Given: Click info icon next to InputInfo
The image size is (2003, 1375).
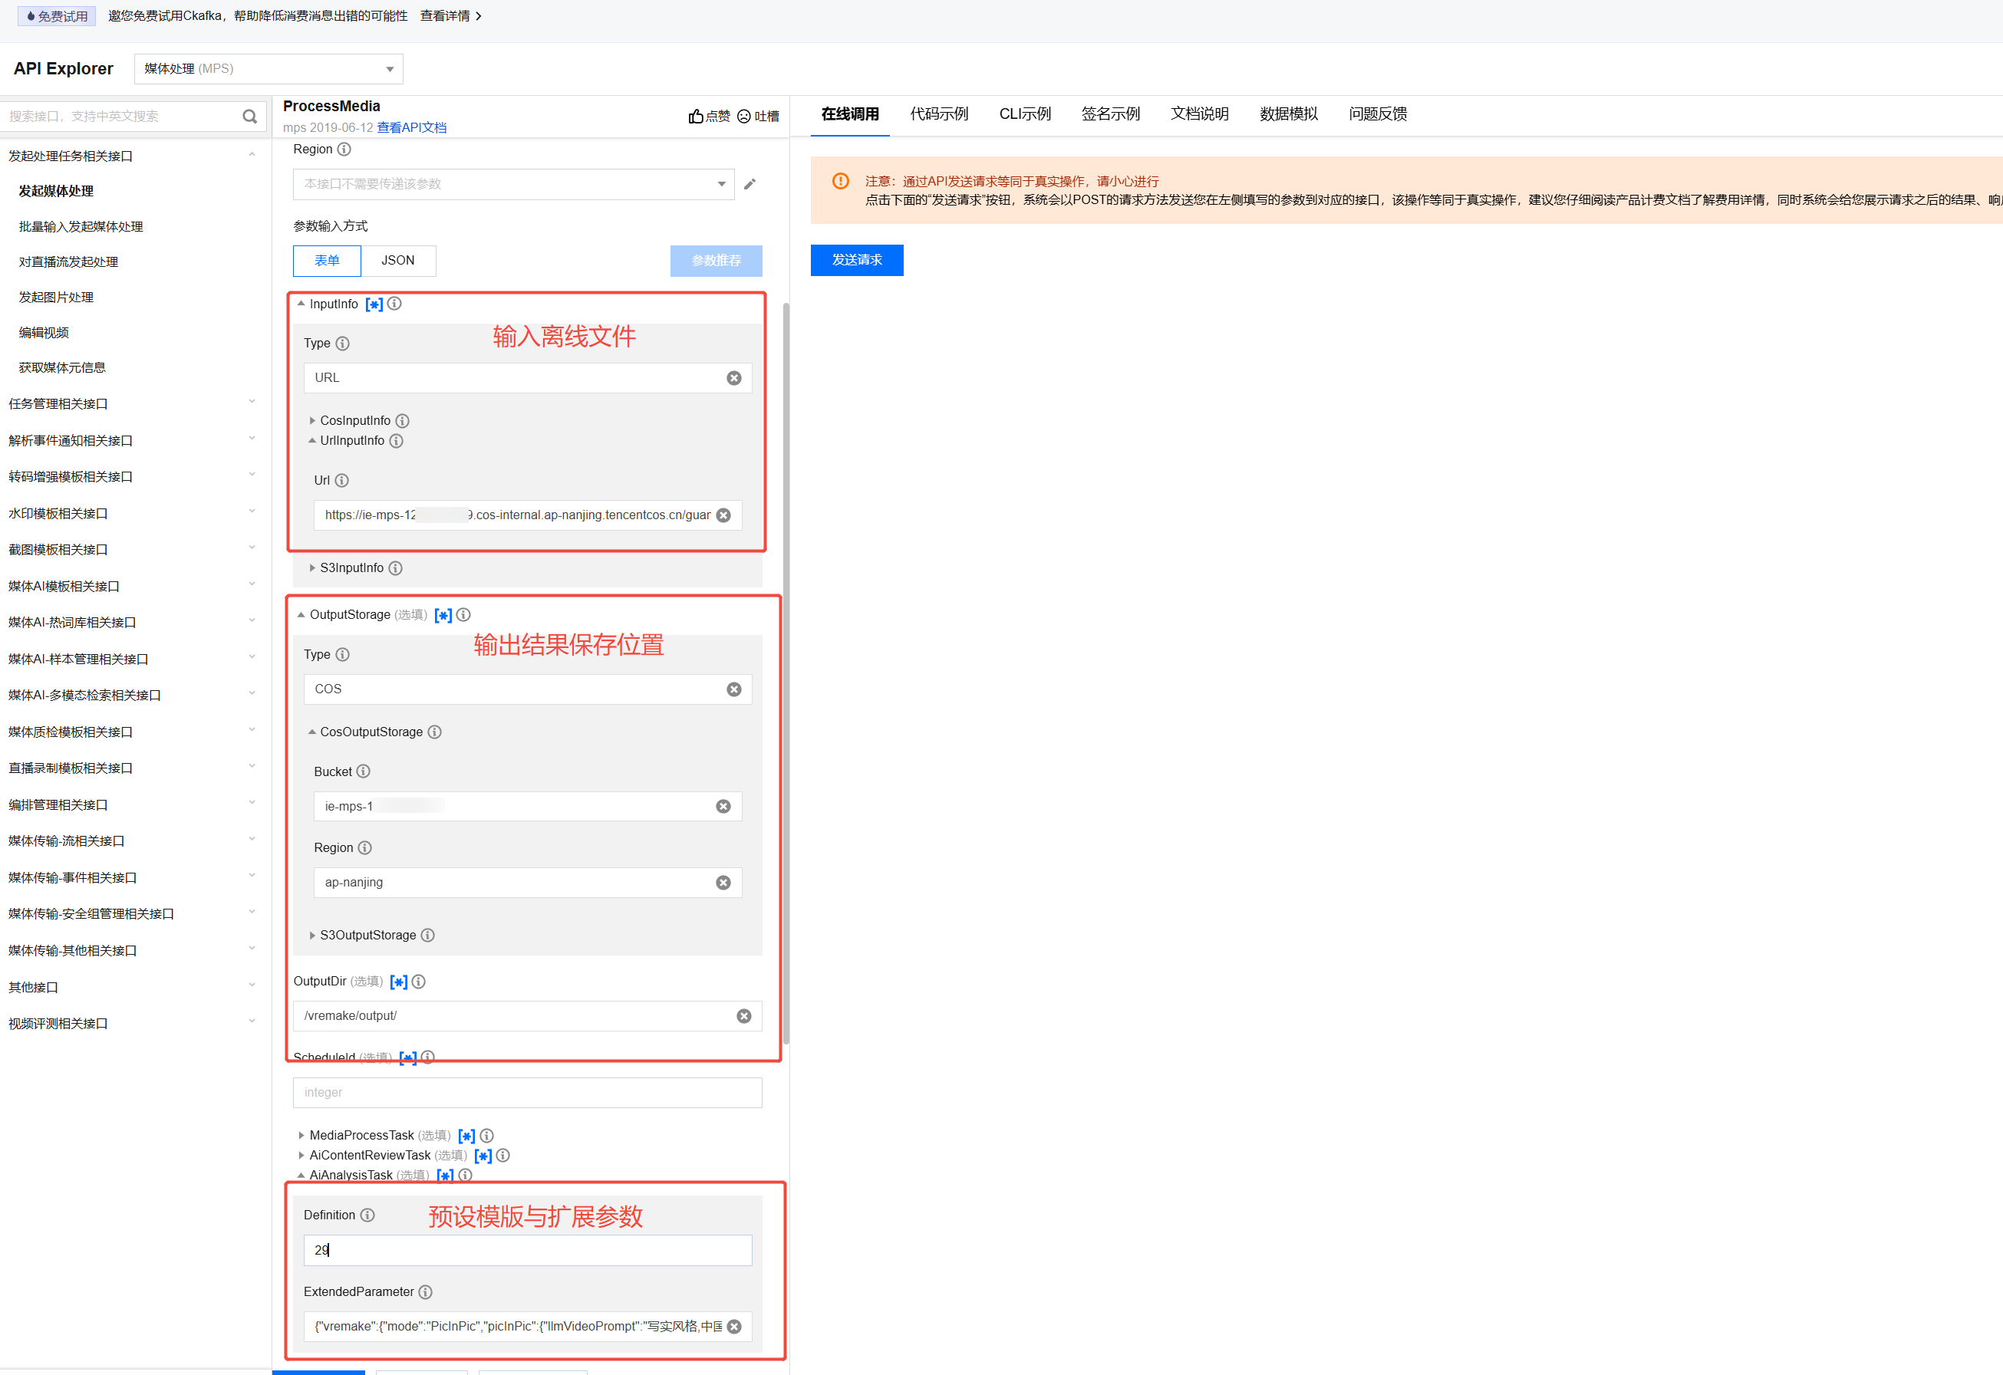Looking at the screenshot, I should (395, 304).
